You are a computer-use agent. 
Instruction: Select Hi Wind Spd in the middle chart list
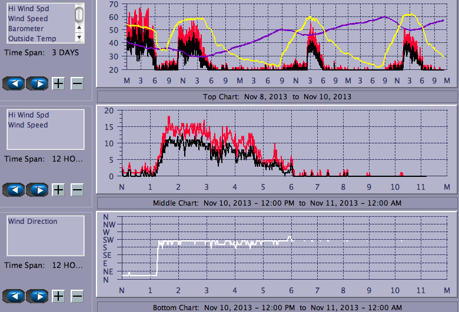(28, 115)
